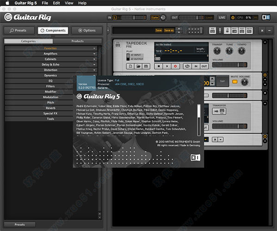
Task: Clear the rack with the X icon
Action: pos(262,30)
